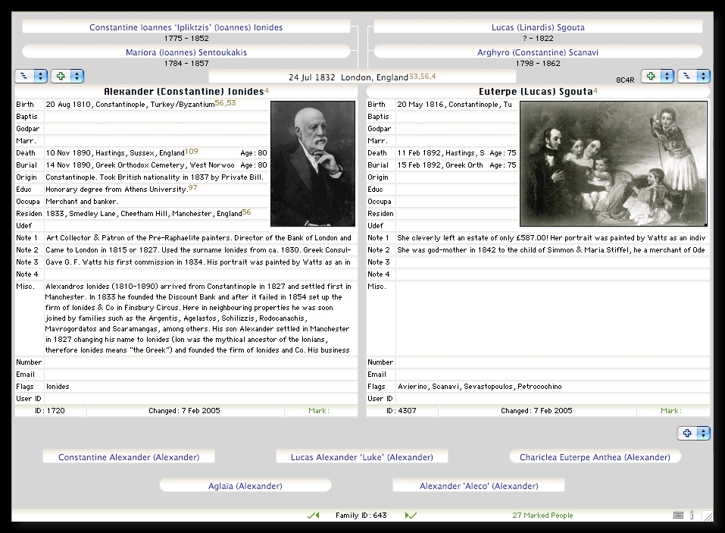Select child Constantine Alexander
Viewport: 725px width, 533px height.
pos(129,457)
